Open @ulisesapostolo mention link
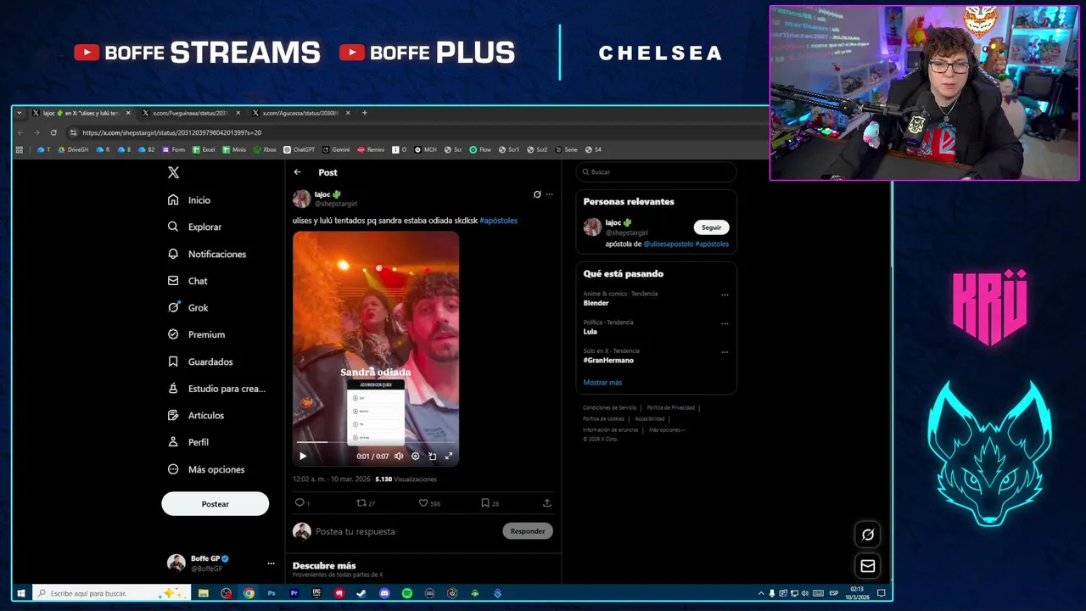Image resolution: width=1086 pixels, height=611 pixels. coord(668,244)
